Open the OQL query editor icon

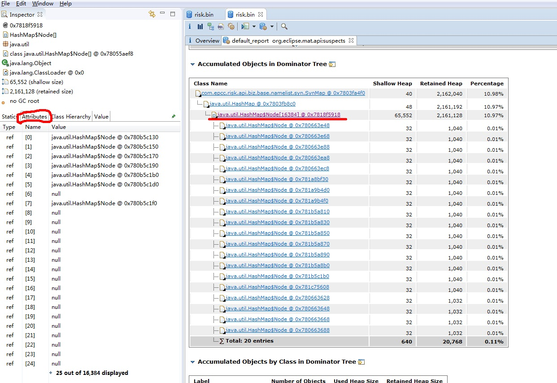(x=221, y=26)
